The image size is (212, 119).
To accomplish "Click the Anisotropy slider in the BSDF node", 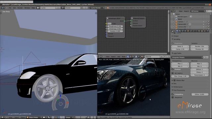I will [x=115, y=29].
